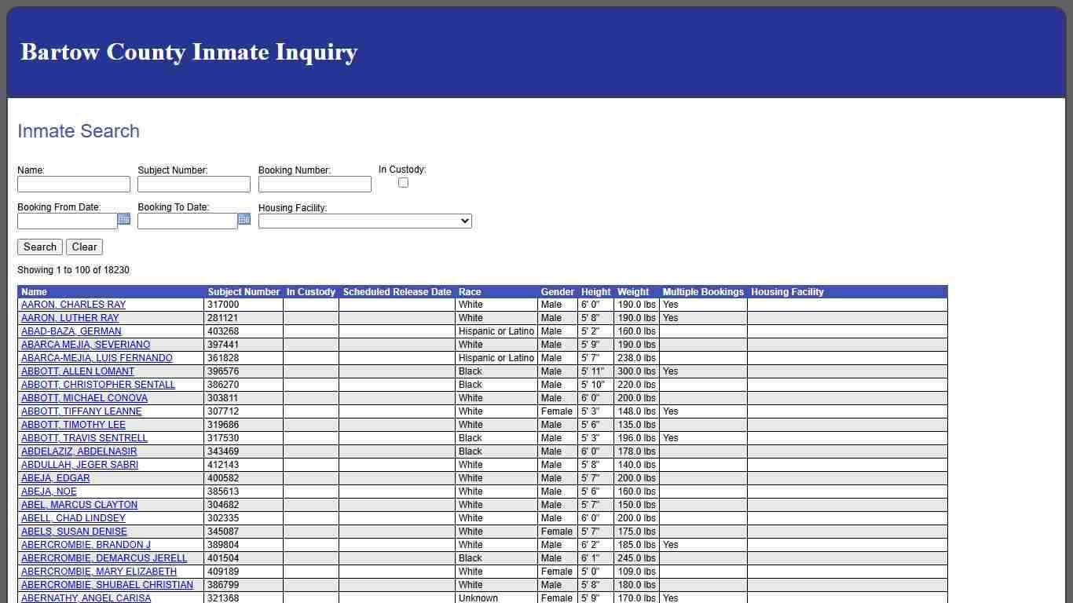Click the Name column header
This screenshot has height=603, width=1073.
coord(34,291)
